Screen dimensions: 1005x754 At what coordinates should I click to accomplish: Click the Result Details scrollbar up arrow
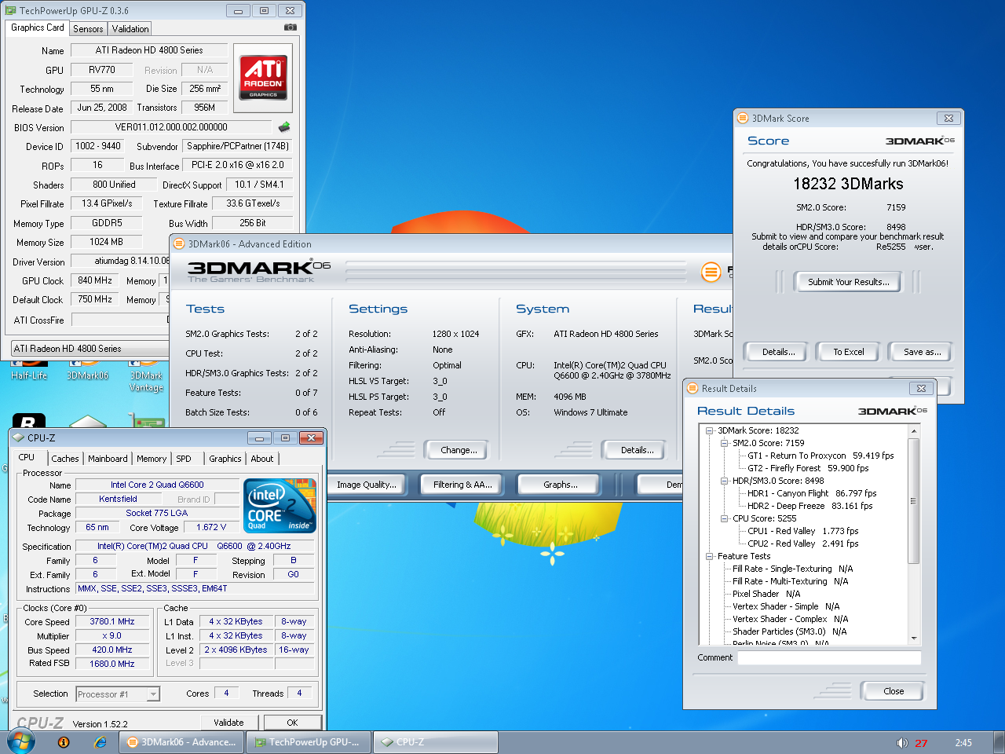click(913, 431)
